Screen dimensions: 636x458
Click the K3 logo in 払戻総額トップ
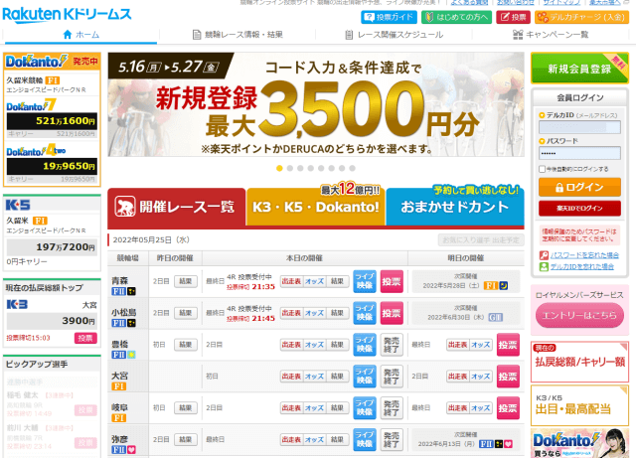pyautogui.click(x=17, y=304)
